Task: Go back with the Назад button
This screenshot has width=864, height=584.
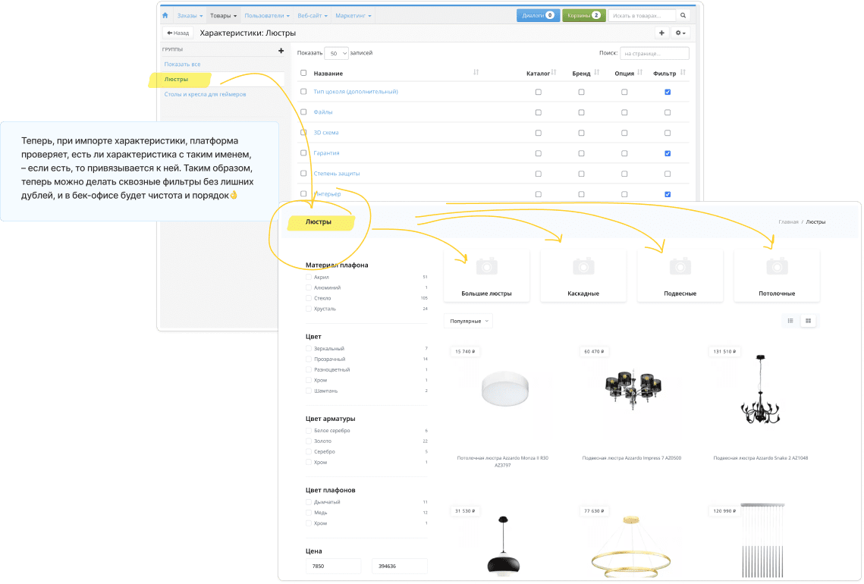Action: (x=178, y=33)
